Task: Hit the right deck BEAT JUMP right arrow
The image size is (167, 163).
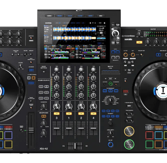Action: click(133, 70)
